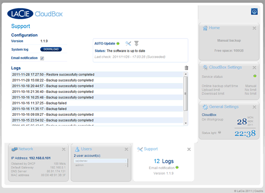Download the system log
The image size is (265, 193).
pos(51,49)
